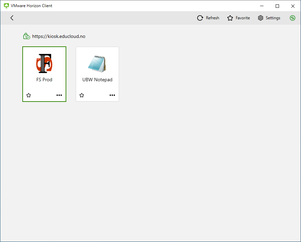Screen dimensions: 301x242
Task: Click the green secure lock server icon
Action: [26, 36]
